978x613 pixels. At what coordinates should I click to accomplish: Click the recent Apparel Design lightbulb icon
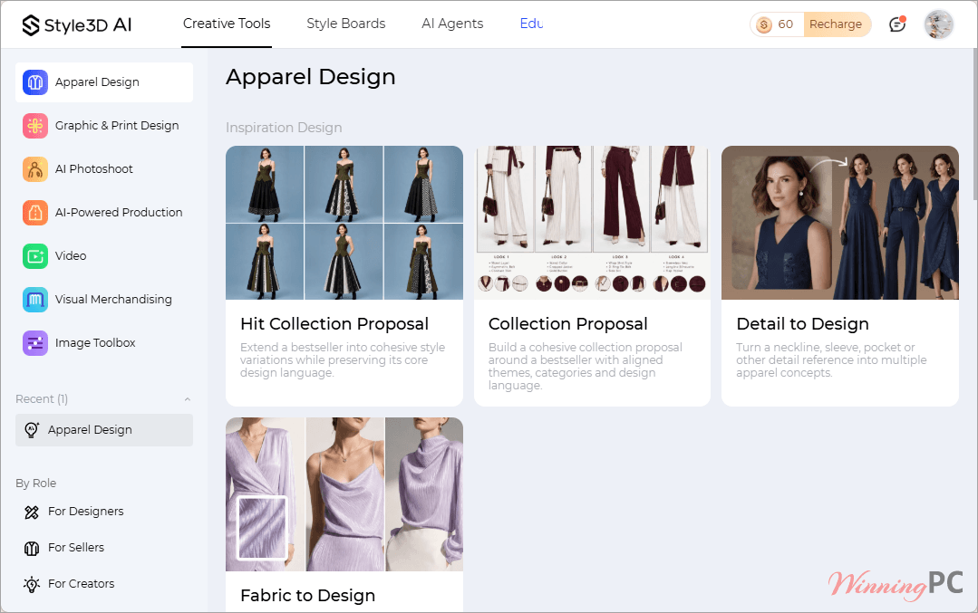click(x=31, y=430)
